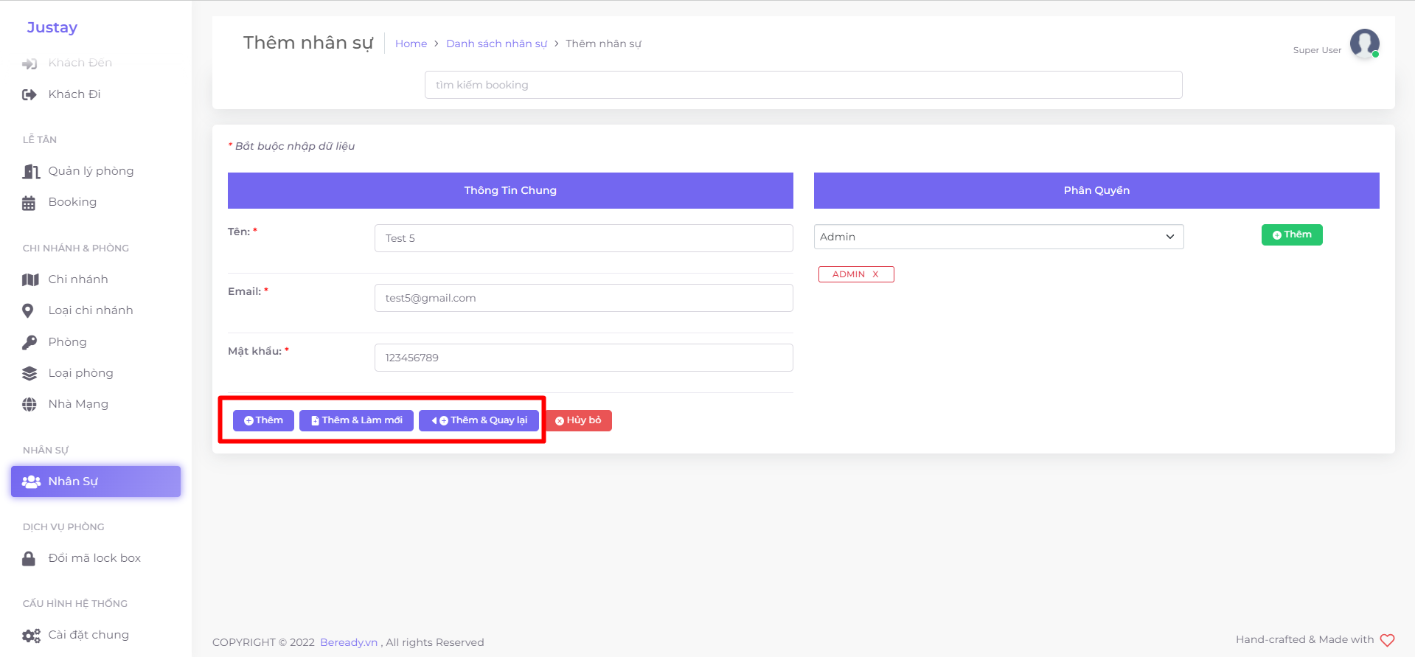Viewport: 1415px width, 657px height.
Task: Focus the tìm kiếm booking search box
Action: [803, 85]
